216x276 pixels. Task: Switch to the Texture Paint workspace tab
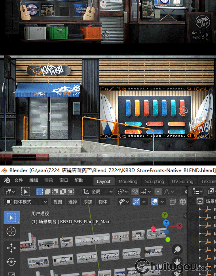pos(208,181)
